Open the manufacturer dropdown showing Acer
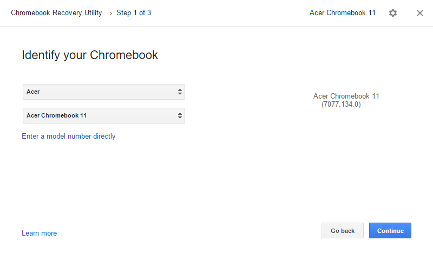This screenshot has width=433, height=260. (x=104, y=92)
